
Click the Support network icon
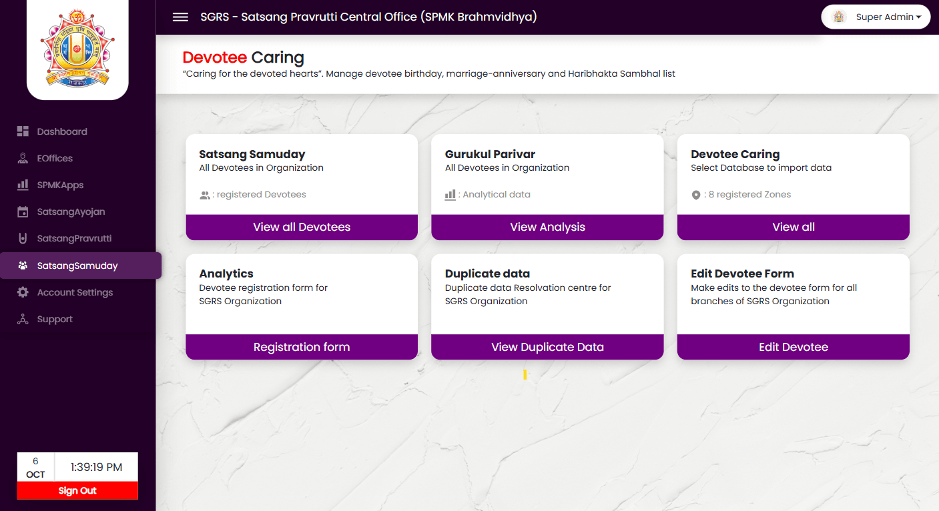[x=23, y=320]
